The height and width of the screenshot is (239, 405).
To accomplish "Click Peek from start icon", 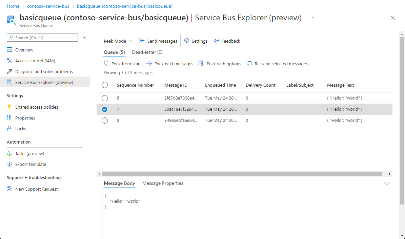I will pyautogui.click(x=106, y=63).
